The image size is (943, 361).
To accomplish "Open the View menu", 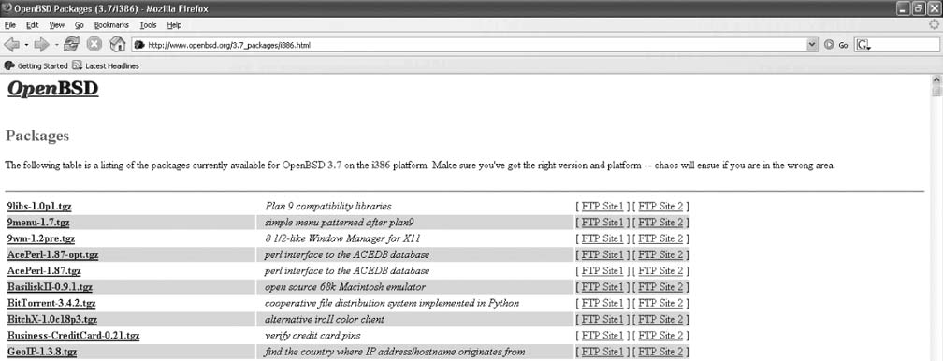I will [x=56, y=25].
